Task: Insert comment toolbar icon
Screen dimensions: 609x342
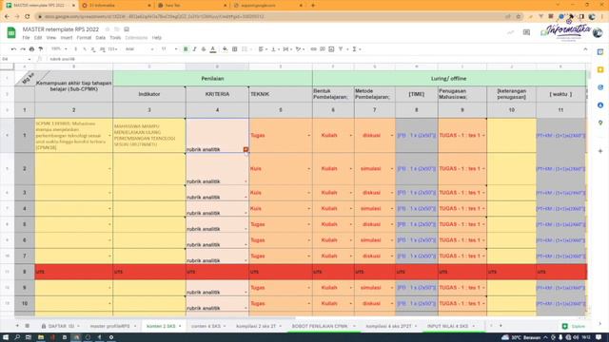Action: 323,49
